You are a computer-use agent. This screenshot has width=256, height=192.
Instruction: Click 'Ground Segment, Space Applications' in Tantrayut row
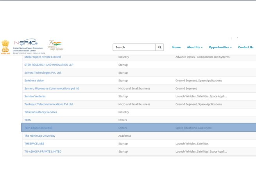click(199, 104)
